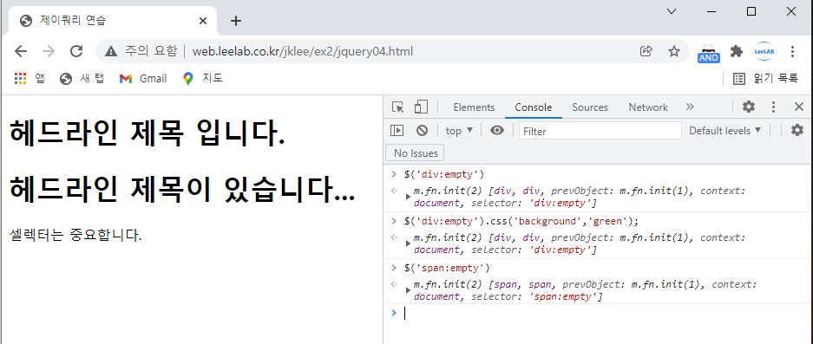The height and width of the screenshot is (344, 813).
Task: Toggle the device toolbar
Action: [x=421, y=107]
